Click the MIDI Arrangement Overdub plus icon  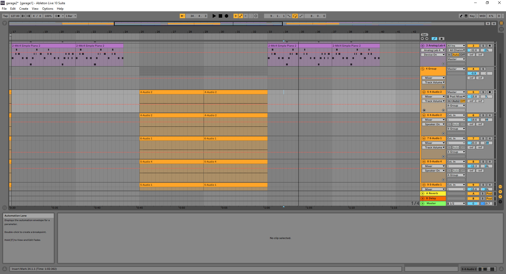click(x=236, y=16)
